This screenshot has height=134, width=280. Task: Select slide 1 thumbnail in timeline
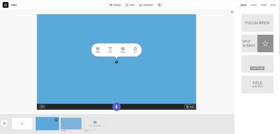click(47, 124)
